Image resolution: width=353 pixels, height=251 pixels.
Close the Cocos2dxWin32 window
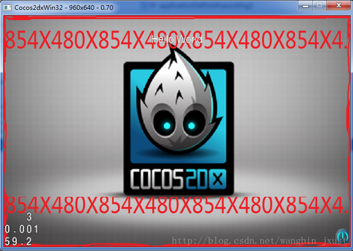tap(339, 5)
